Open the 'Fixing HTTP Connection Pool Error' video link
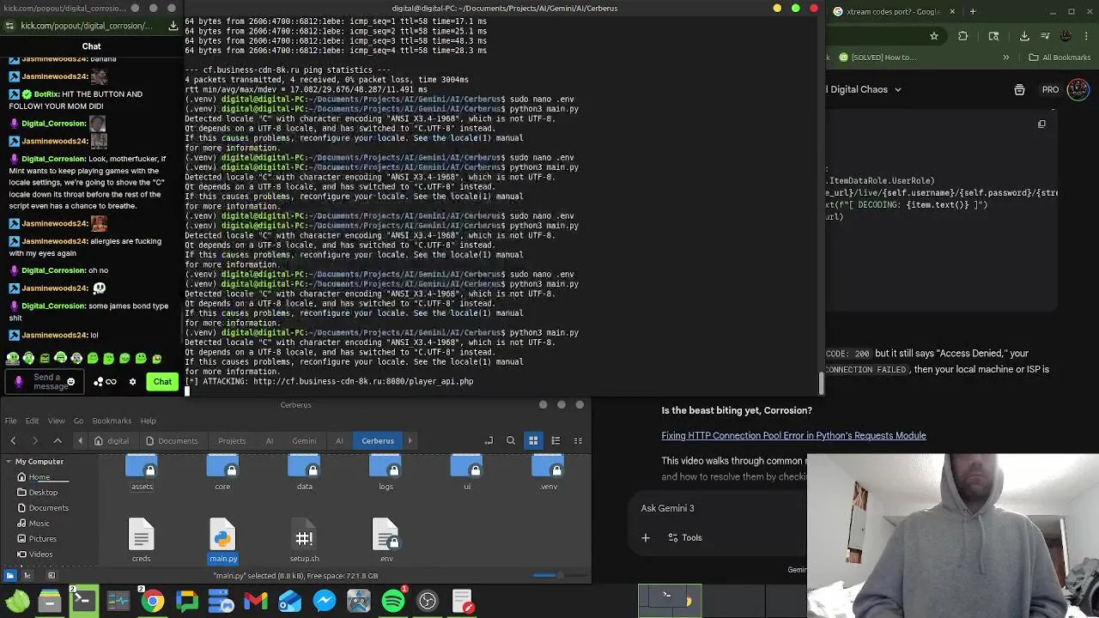 (x=793, y=435)
